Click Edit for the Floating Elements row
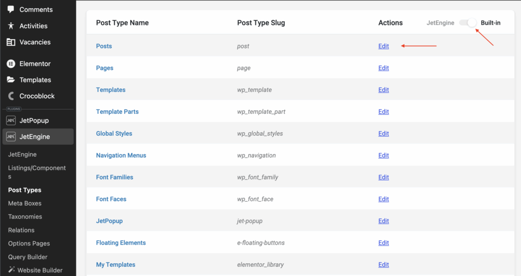The width and height of the screenshot is (521, 276). pos(384,243)
